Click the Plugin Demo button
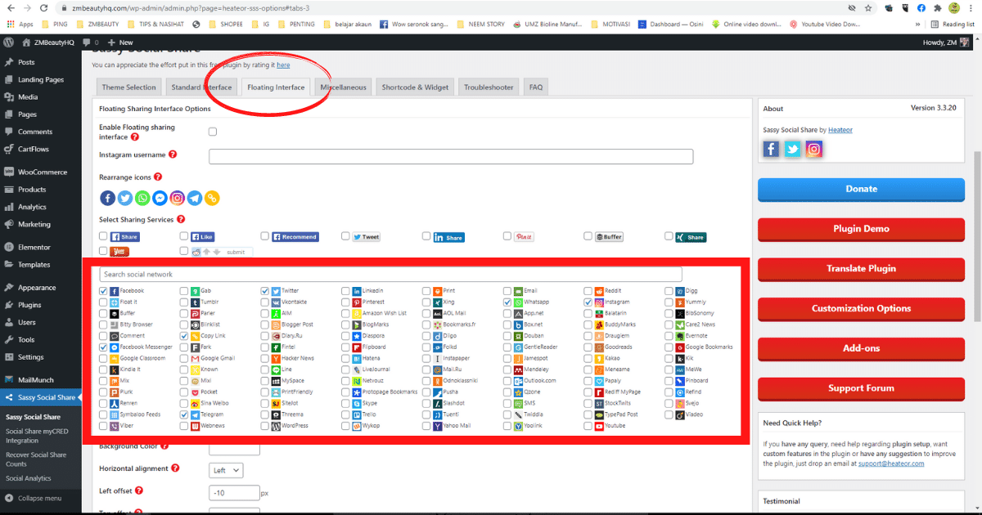Viewport: 982px width, 515px height. 861,230
